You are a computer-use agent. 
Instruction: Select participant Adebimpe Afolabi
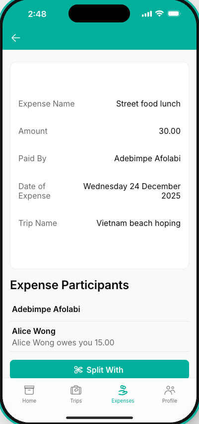99,309
